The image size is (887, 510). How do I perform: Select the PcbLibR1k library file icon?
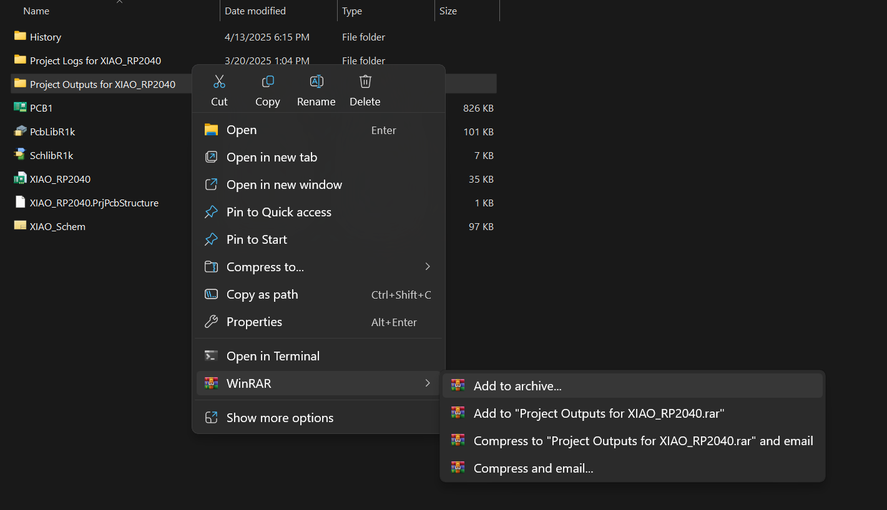click(20, 131)
